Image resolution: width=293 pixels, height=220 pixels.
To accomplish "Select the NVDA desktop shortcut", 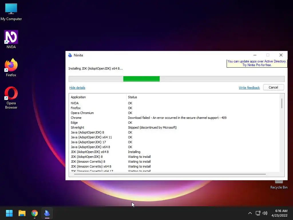I will pyautogui.click(x=11, y=40).
